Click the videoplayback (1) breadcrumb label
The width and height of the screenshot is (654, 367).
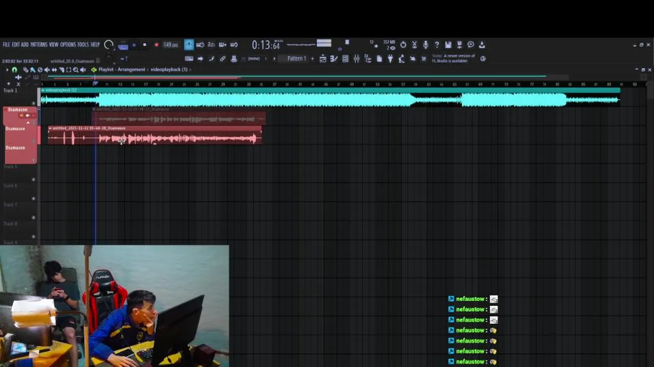tap(169, 69)
